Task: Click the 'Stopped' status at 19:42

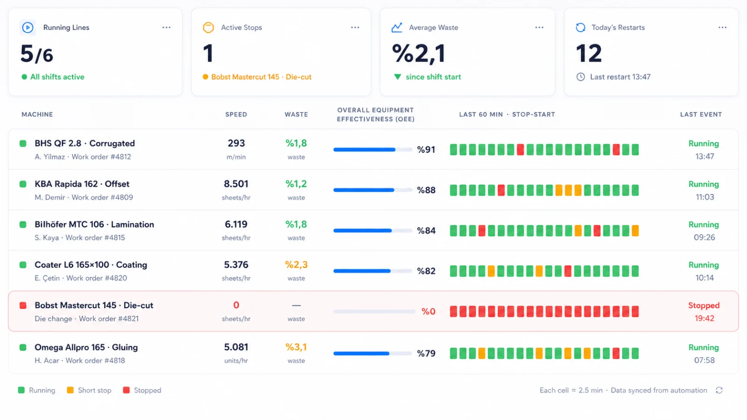Action: [x=704, y=305]
